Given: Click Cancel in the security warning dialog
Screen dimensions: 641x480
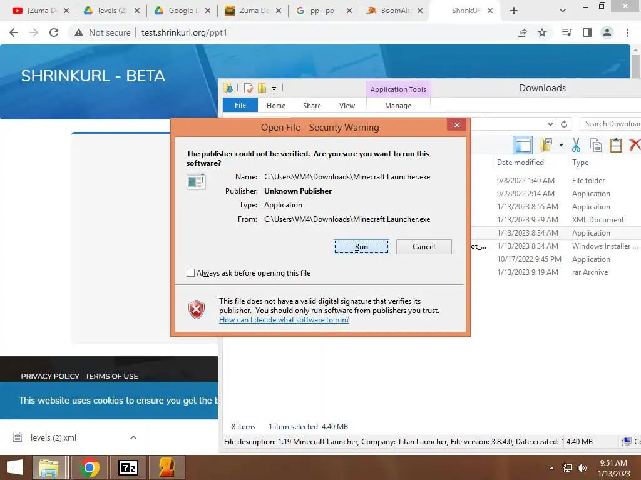Looking at the screenshot, I should (424, 246).
